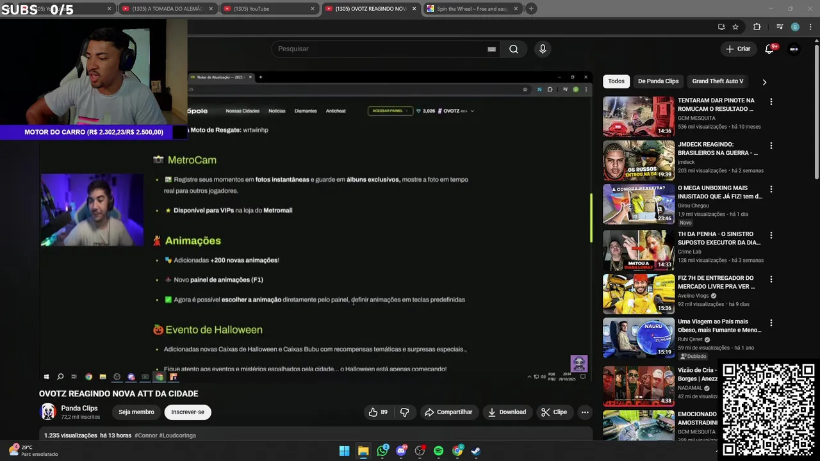Open options for O MEGA UNBOXING video

coord(771,190)
